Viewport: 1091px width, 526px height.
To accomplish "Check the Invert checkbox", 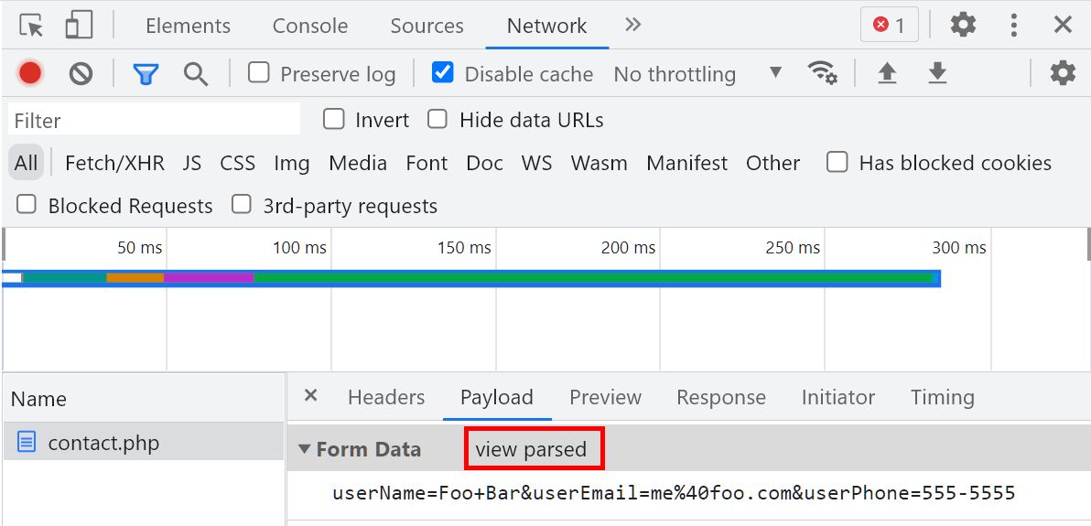I will point(334,120).
